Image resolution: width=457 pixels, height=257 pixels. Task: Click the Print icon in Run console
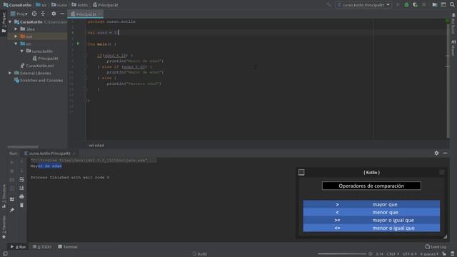point(21,197)
